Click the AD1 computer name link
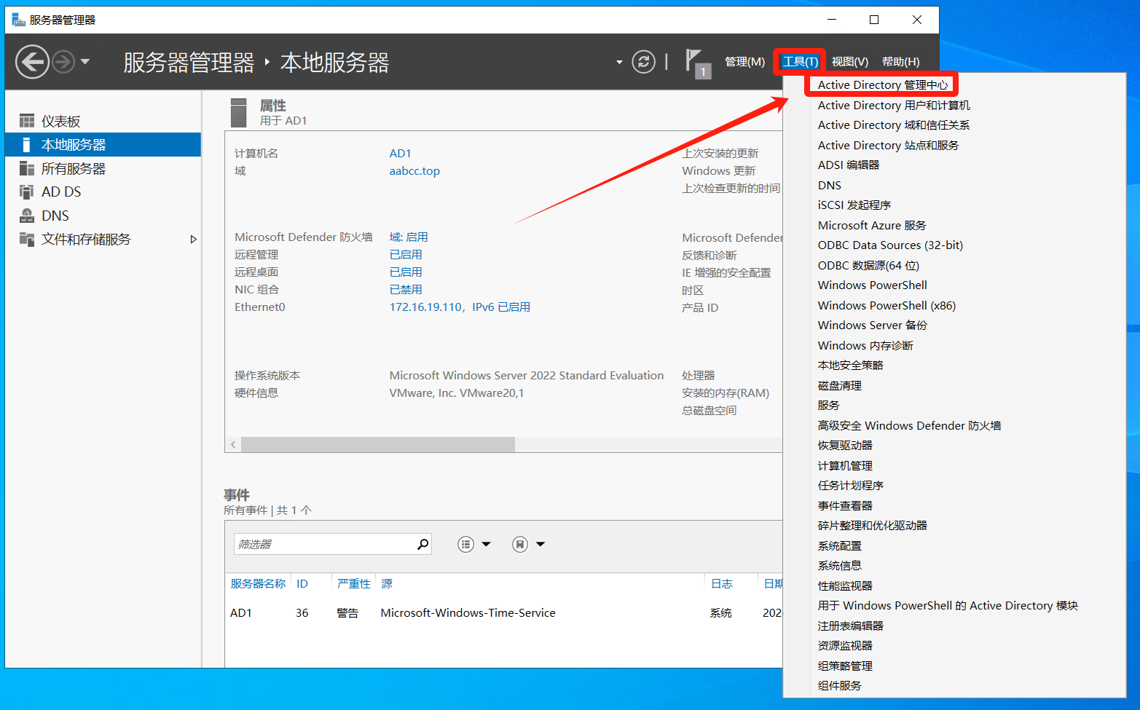The height and width of the screenshot is (710, 1140). [x=400, y=154]
